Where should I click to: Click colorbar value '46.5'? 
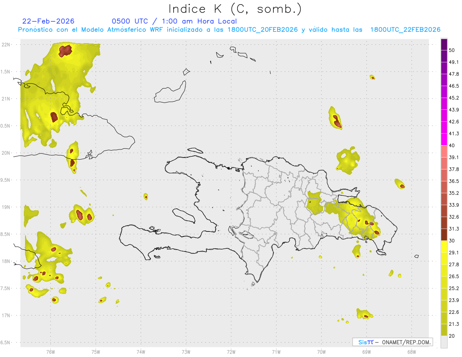click(454, 86)
